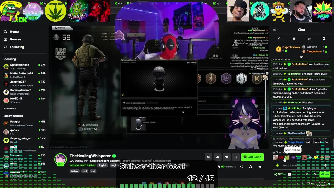Screen dimensions: 334x188
Task: Open NutterButterInAA's channel
Action: 24,75
